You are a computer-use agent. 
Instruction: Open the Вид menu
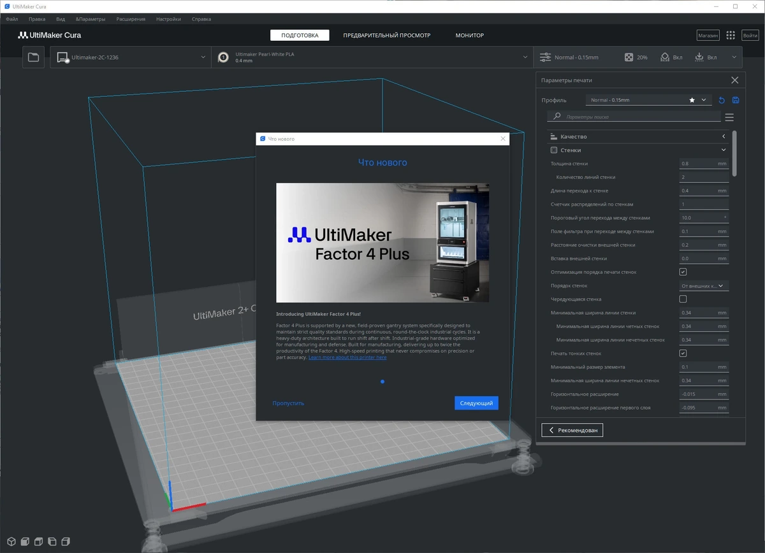point(61,19)
